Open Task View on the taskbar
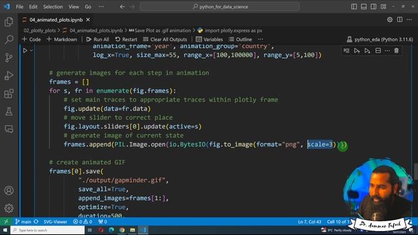Screen dimensions: 418x235 click(90, 230)
